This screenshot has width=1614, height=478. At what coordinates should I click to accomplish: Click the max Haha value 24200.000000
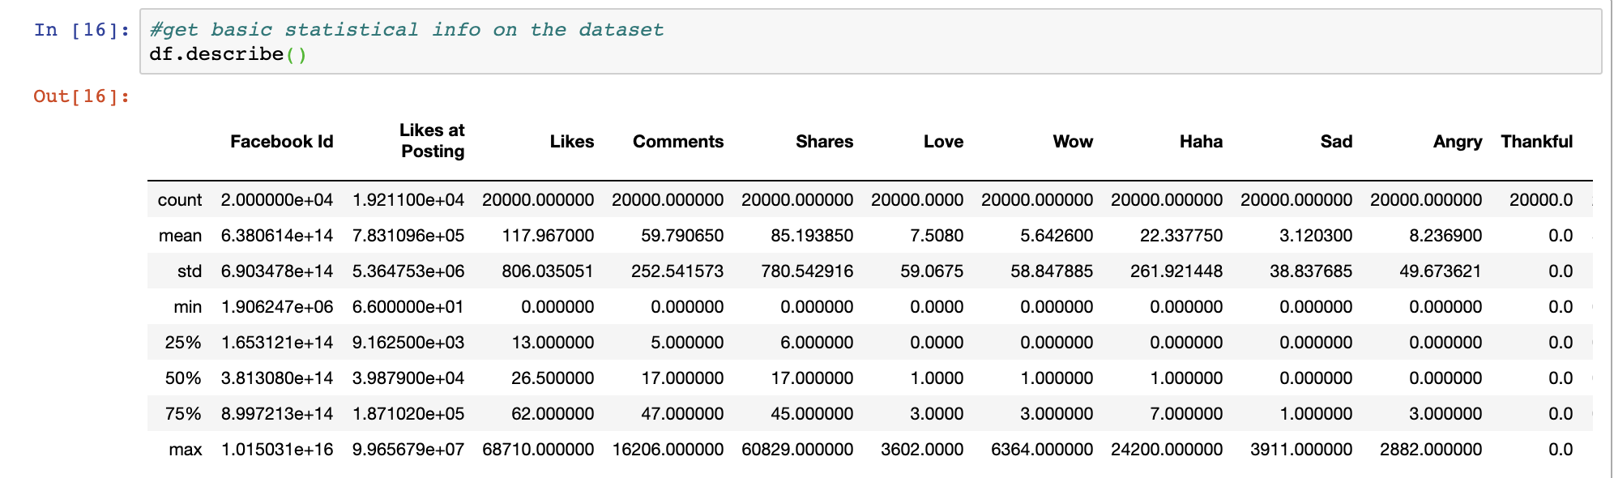click(1166, 450)
